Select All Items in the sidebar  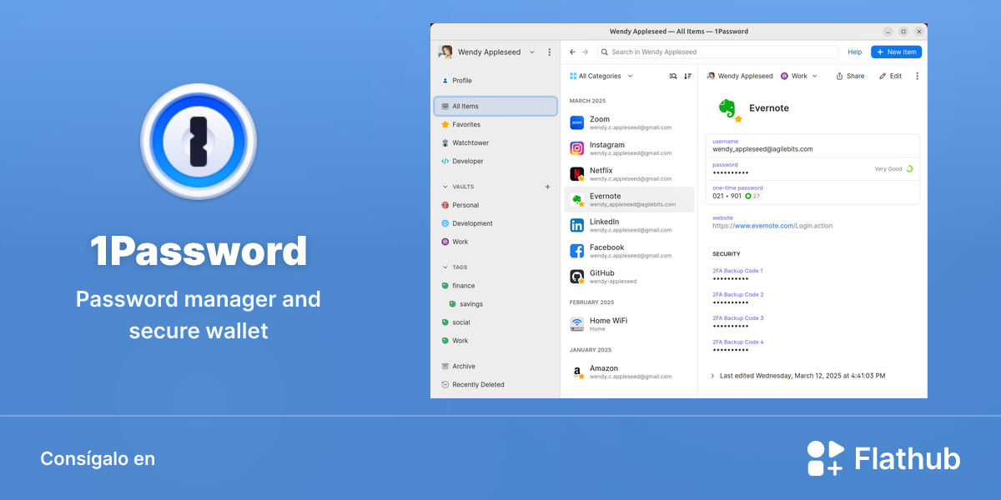(495, 106)
